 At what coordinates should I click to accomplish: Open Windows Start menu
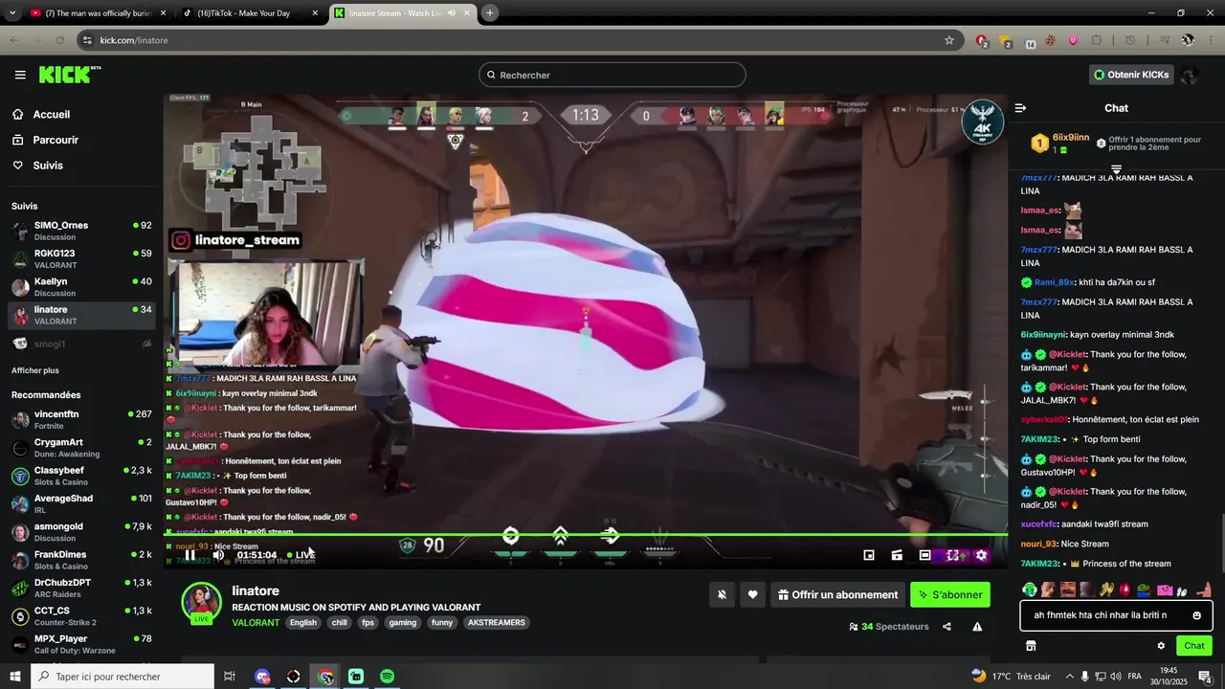tap(15, 677)
